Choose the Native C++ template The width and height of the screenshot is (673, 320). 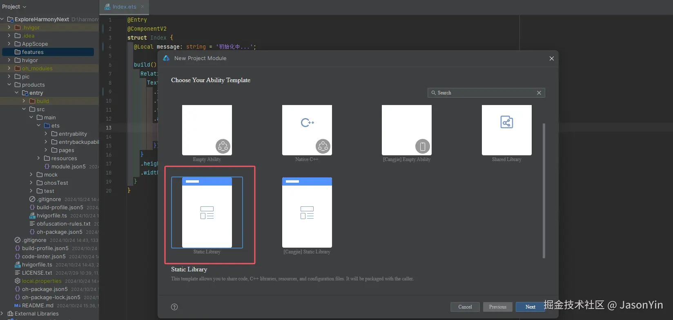pos(307,130)
